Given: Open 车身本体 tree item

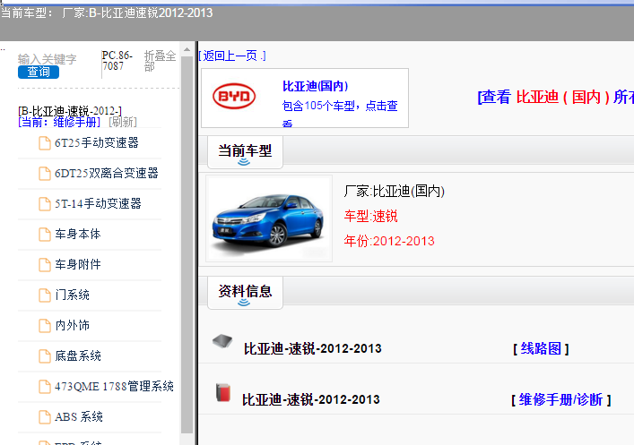Looking at the screenshot, I should click(x=78, y=235).
